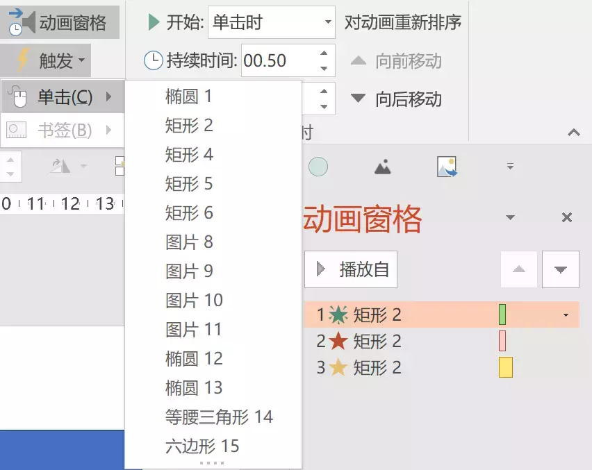Click the light green circle icon
The width and height of the screenshot is (592, 470).
(318, 167)
